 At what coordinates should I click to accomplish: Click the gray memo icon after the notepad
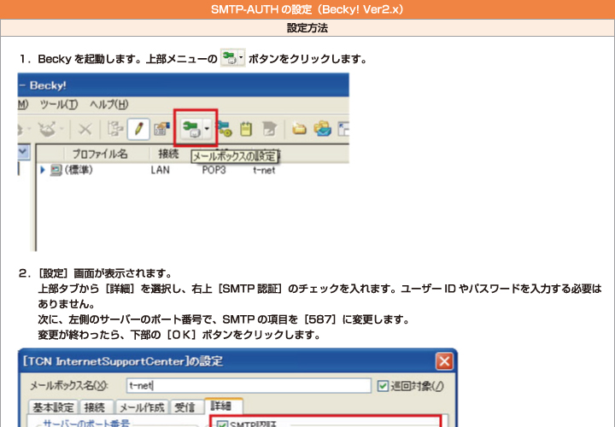click(x=269, y=129)
